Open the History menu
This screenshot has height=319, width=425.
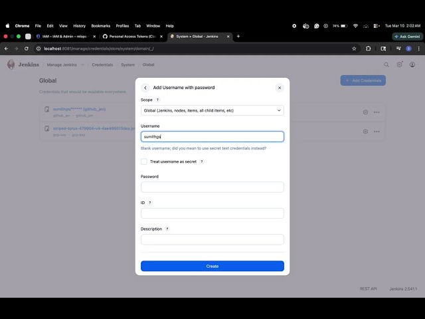[x=80, y=26]
